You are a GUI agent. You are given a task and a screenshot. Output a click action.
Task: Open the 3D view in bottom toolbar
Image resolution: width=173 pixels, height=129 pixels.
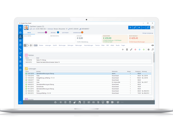[112, 102]
